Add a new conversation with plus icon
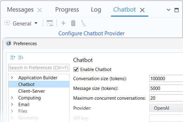183x122 pixels. point(63,23)
